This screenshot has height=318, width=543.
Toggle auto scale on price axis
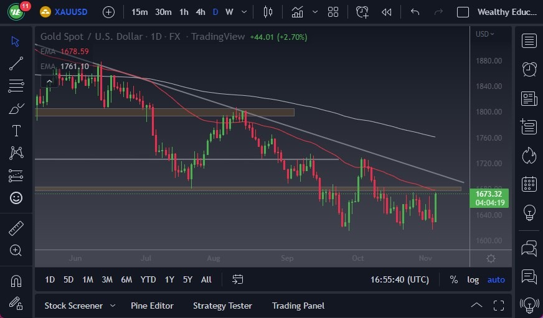point(496,279)
